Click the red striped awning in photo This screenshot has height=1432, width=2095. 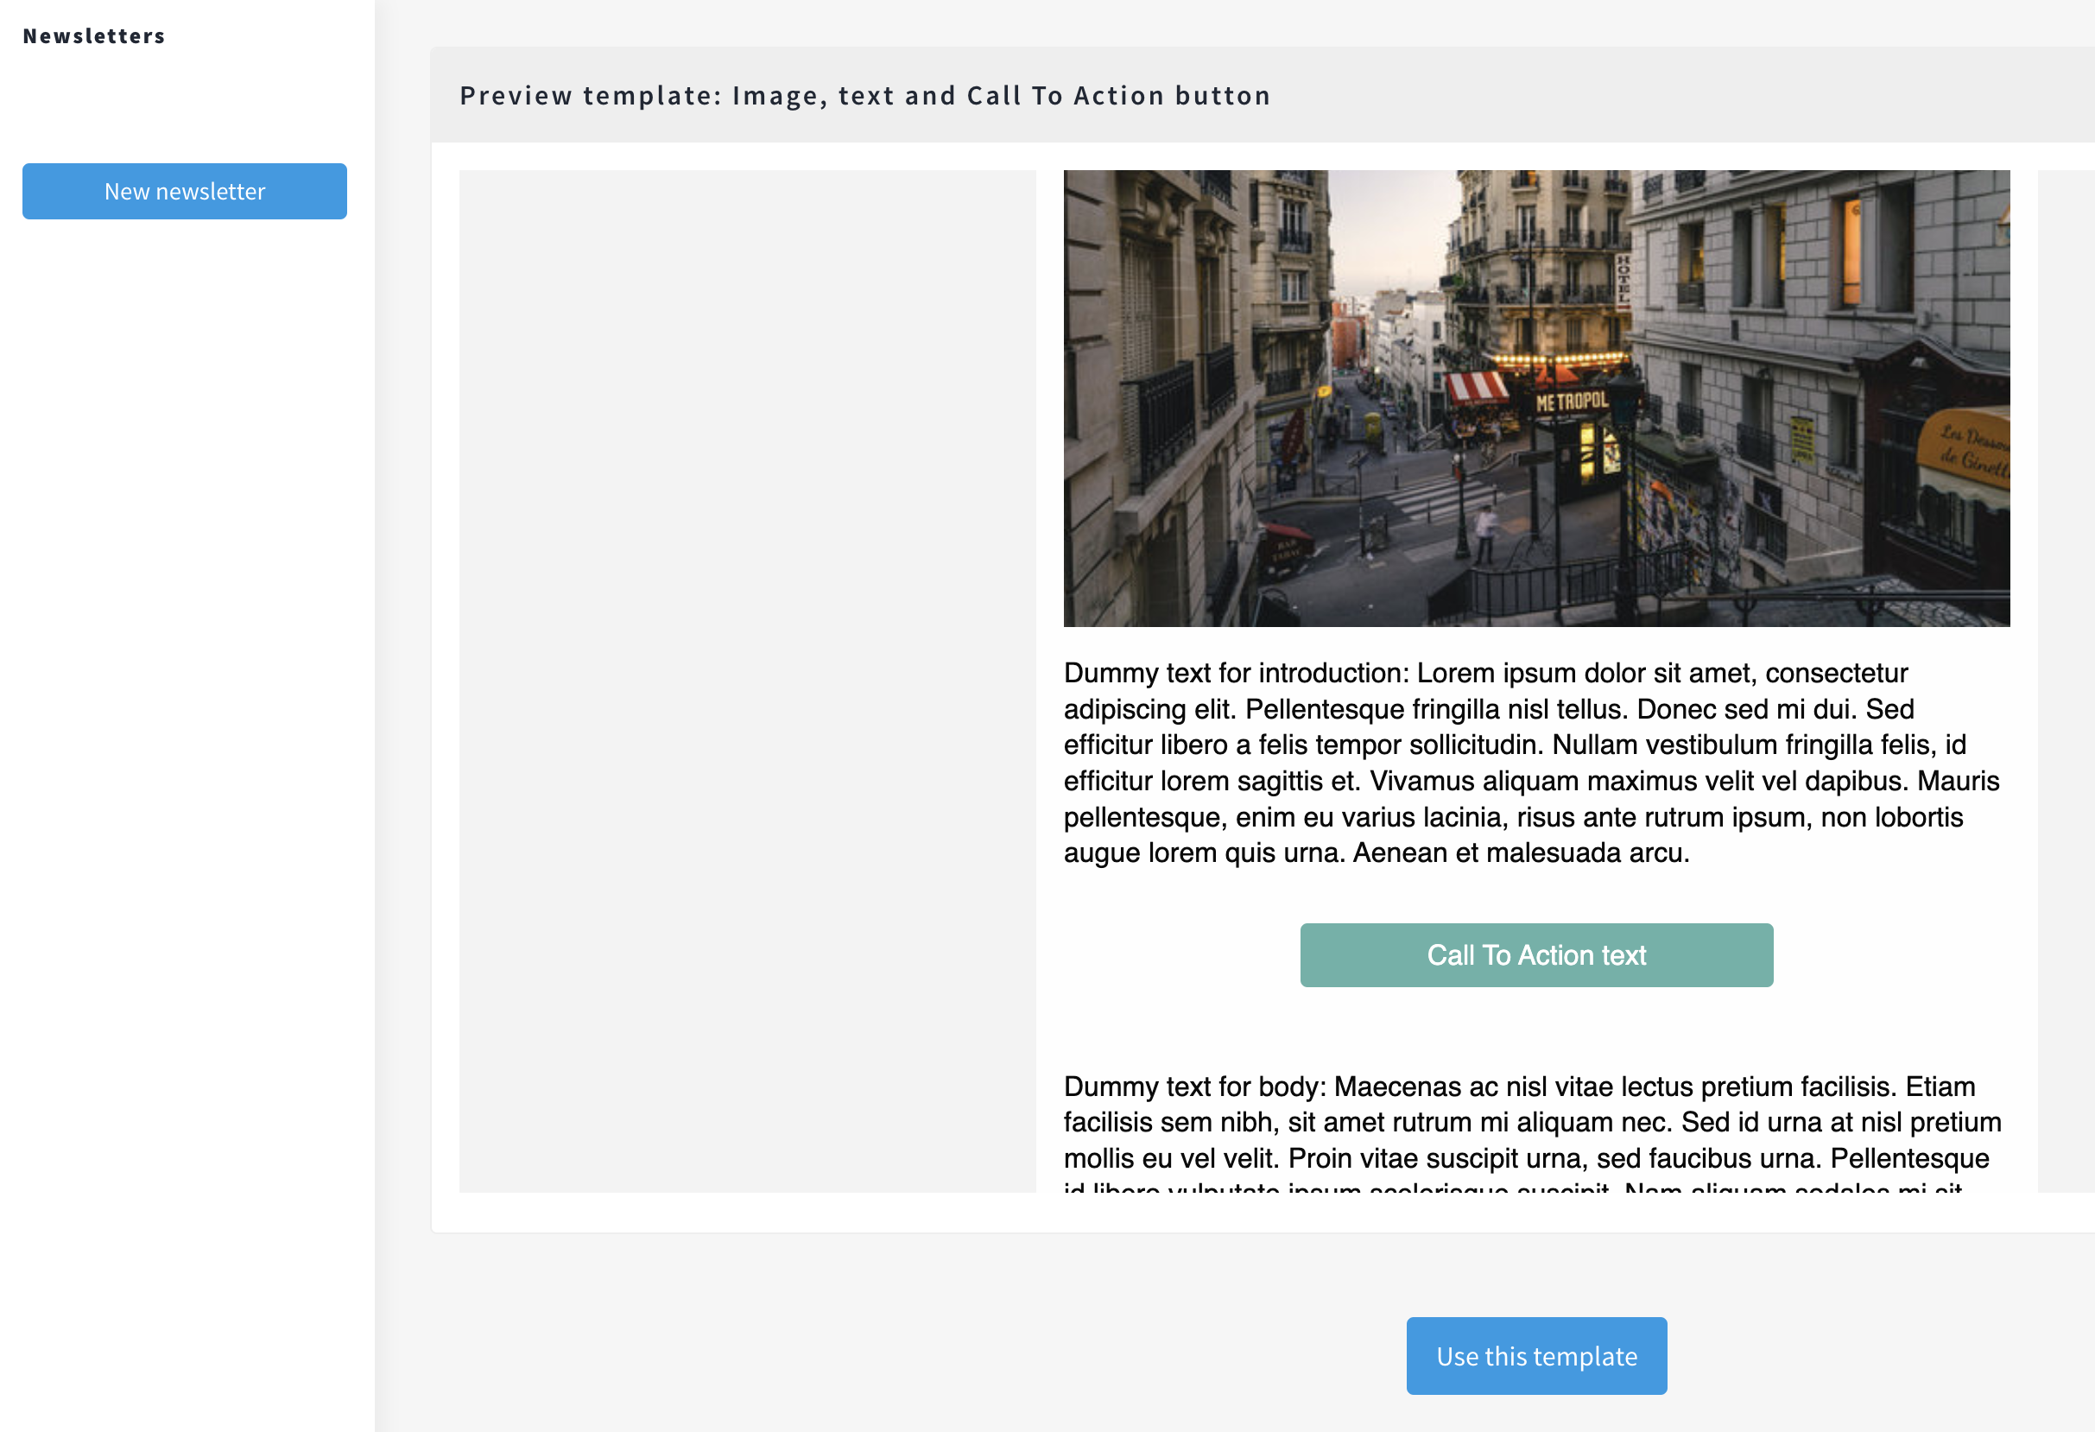coord(1477,387)
